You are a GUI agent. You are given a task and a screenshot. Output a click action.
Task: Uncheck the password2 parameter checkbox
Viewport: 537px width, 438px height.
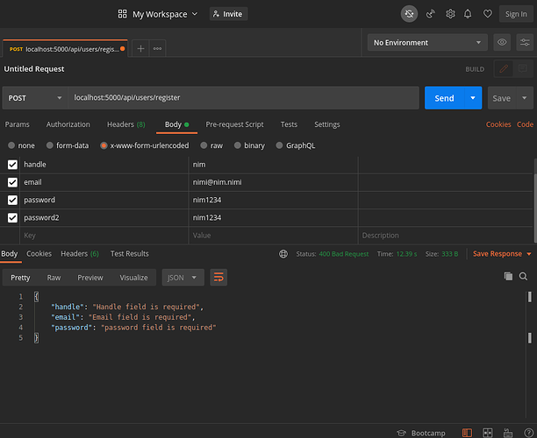[x=12, y=218]
